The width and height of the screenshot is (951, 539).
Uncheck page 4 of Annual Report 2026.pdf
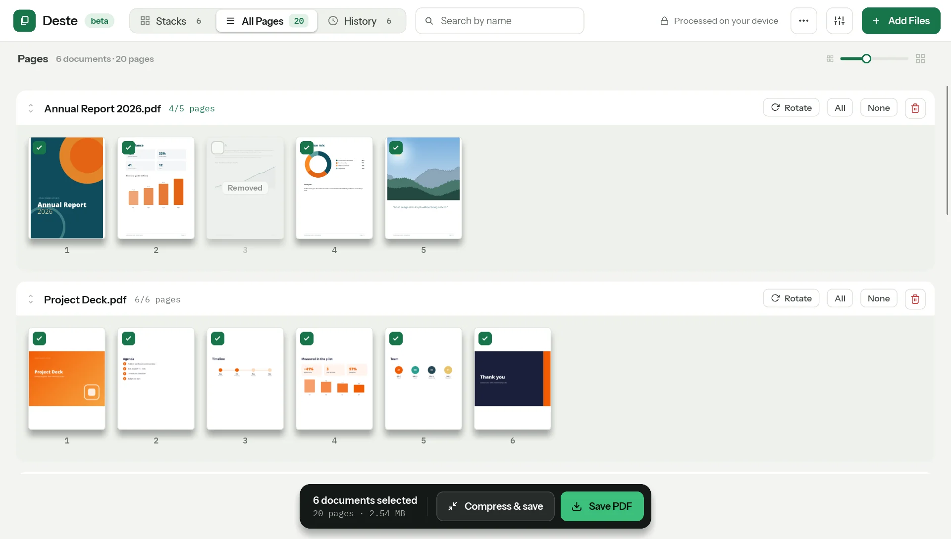(x=307, y=147)
